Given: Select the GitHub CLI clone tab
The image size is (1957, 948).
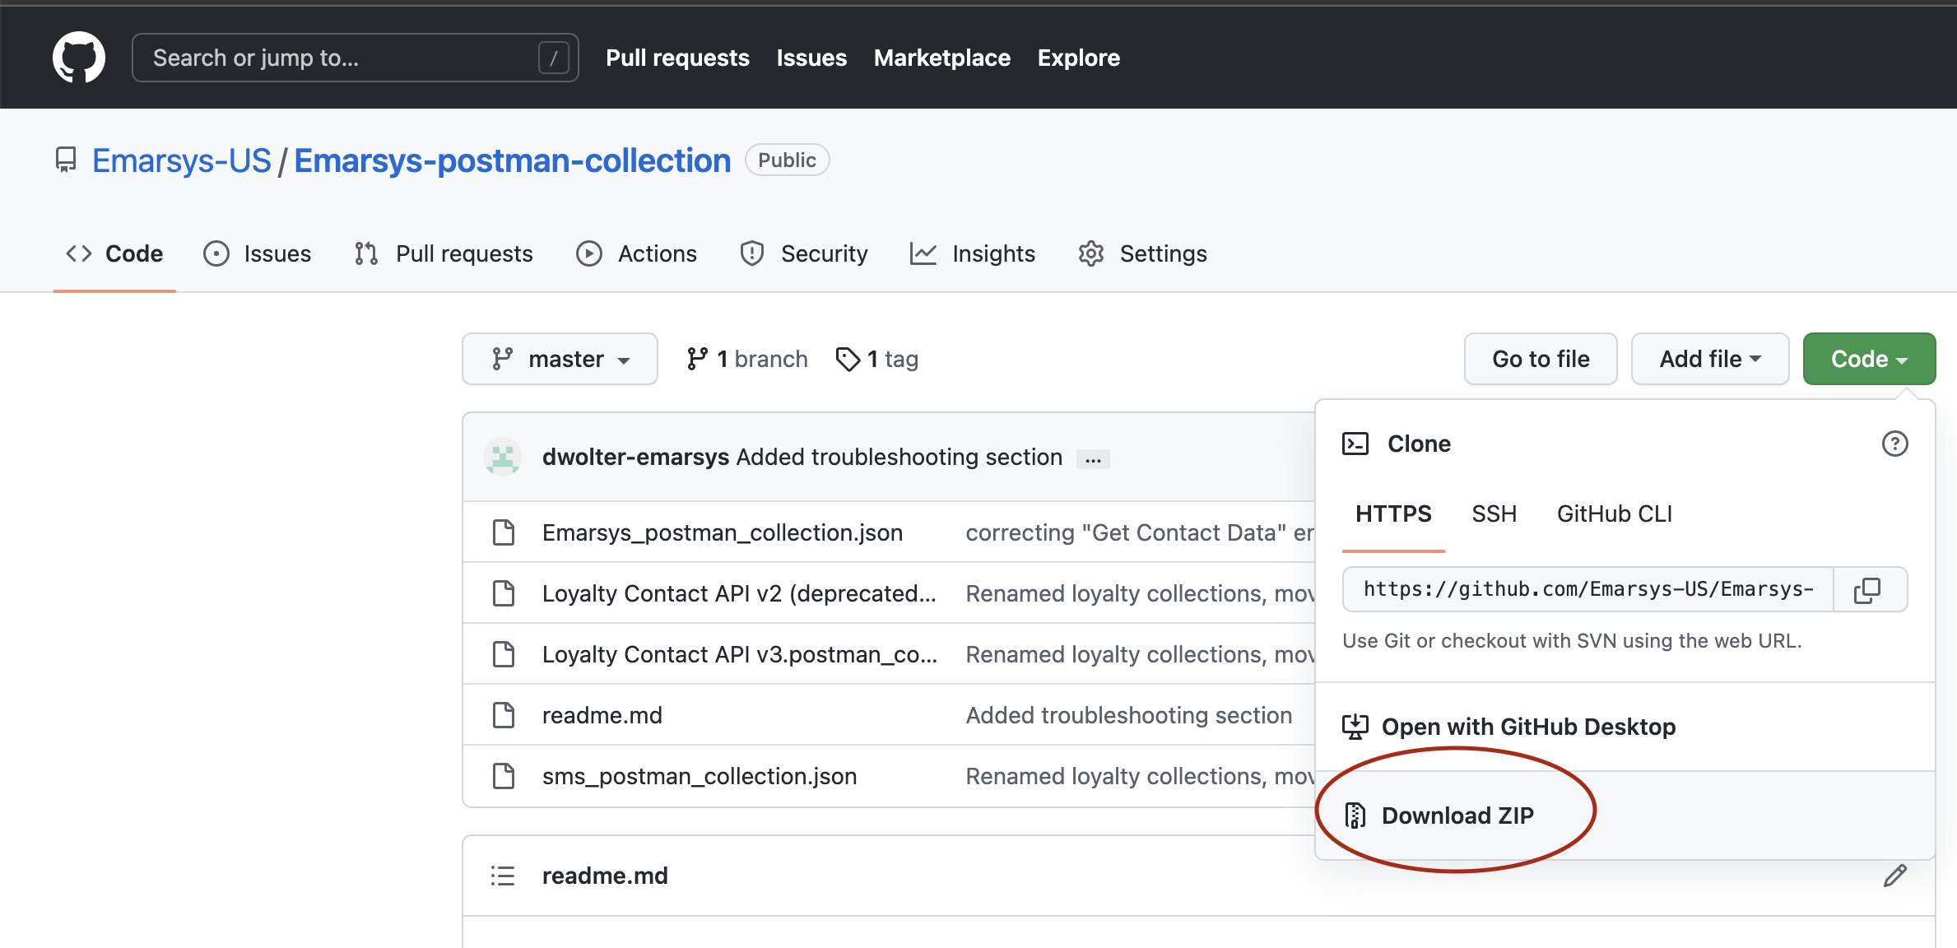Looking at the screenshot, I should [1614, 513].
